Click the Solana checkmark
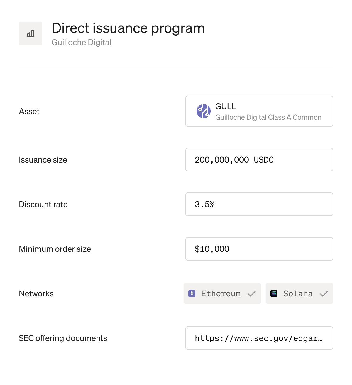Image resolution: width=352 pixels, height=385 pixels. point(324,293)
